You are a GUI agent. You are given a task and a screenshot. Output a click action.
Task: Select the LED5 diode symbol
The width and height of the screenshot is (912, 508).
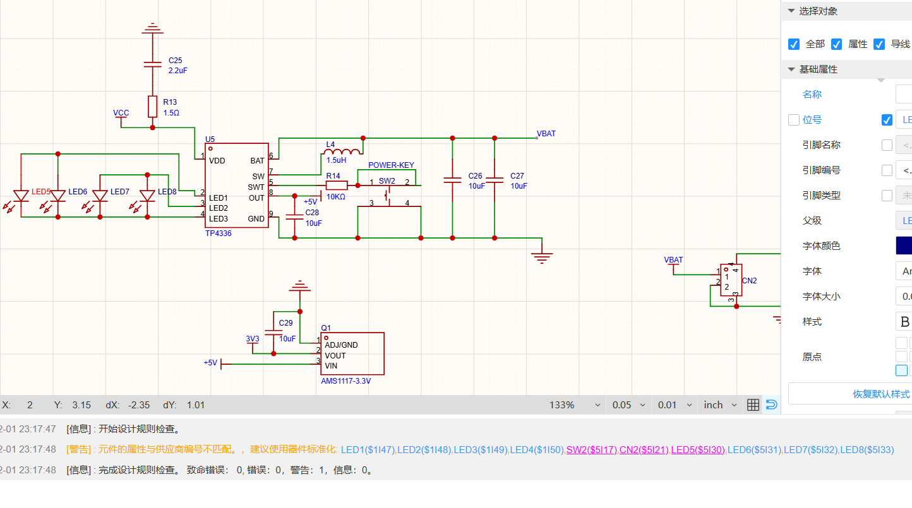pos(21,196)
